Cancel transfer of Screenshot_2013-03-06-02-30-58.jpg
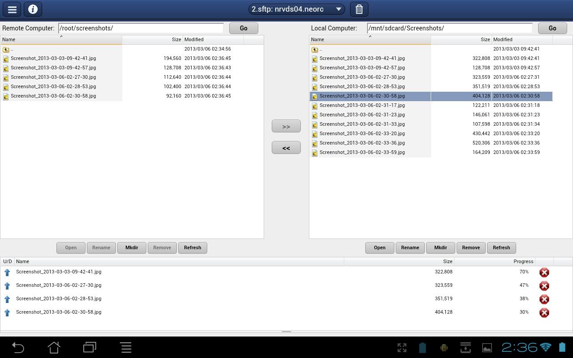 544,313
